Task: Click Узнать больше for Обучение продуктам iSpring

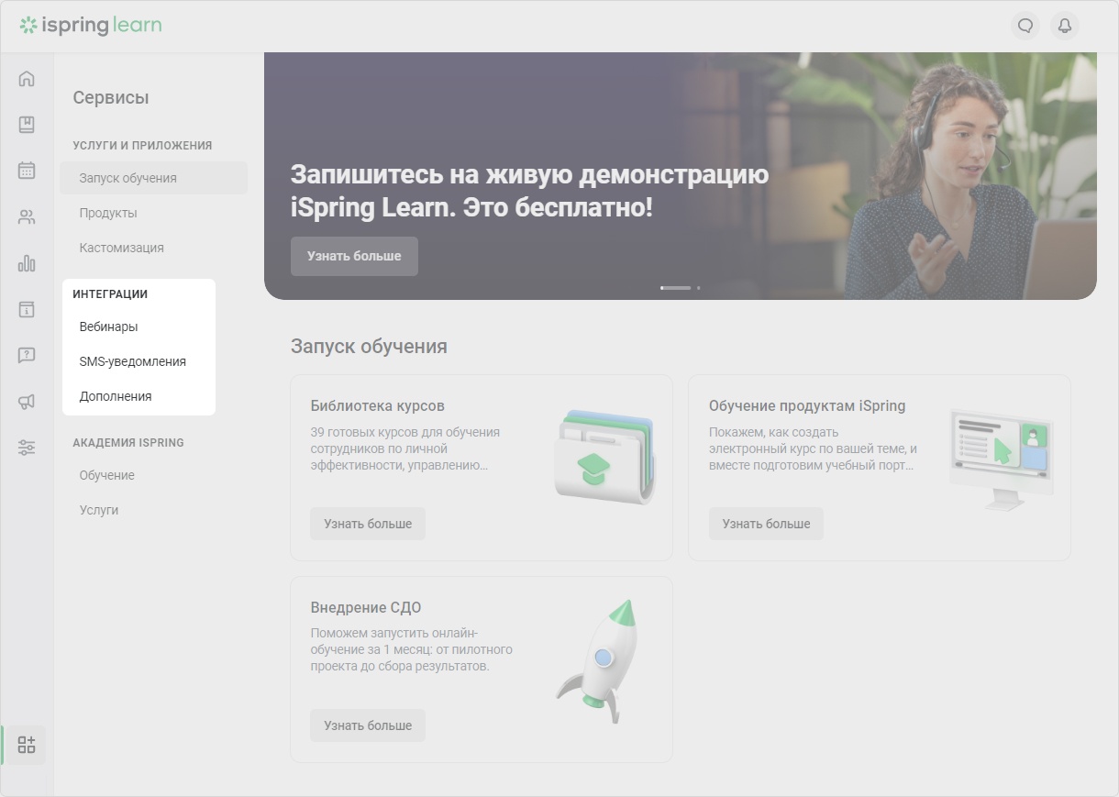Action: [766, 524]
